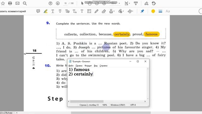Open the Правка menu in Notepad
202x114 pixels.
coord(79,66)
